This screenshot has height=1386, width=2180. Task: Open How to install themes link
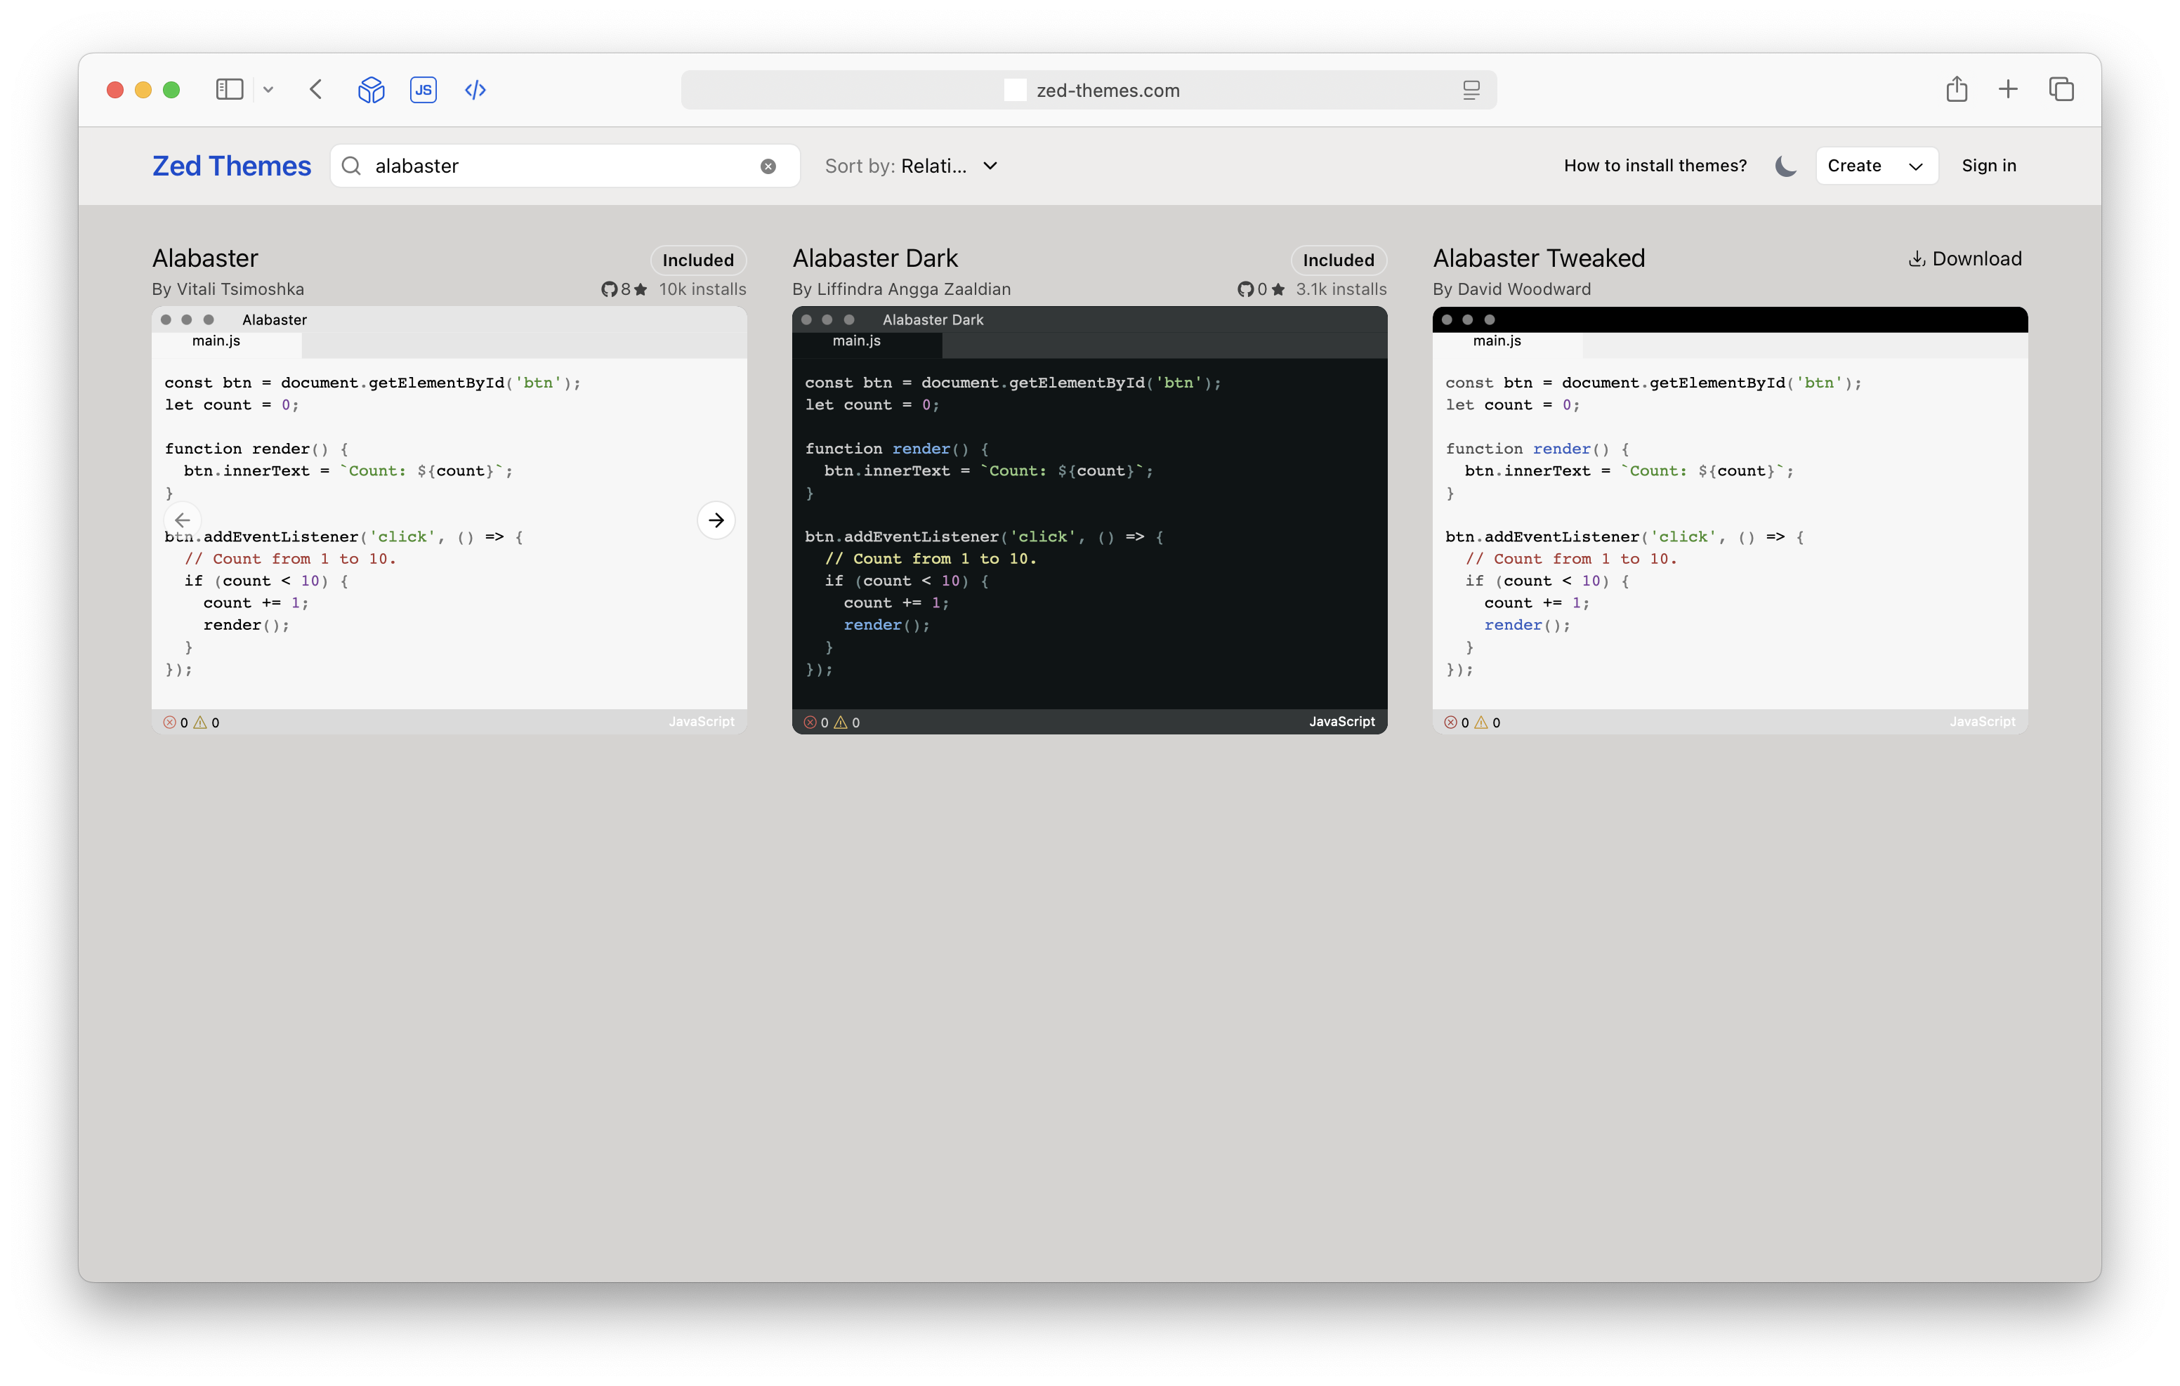click(1655, 166)
